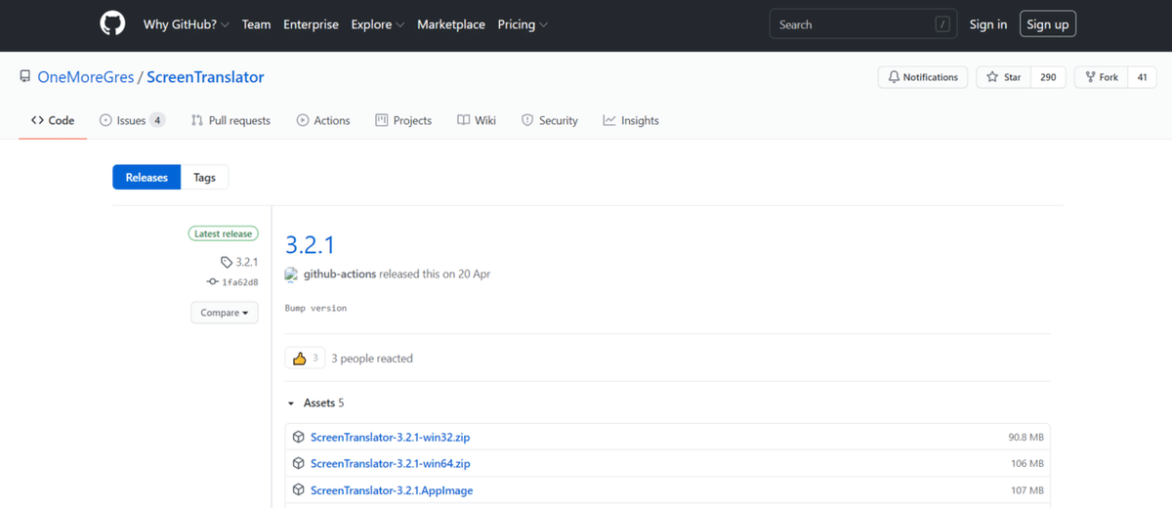Viewport: 1172px width, 508px height.
Task: Star the ScreenTranslator repository
Action: tap(1004, 77)
